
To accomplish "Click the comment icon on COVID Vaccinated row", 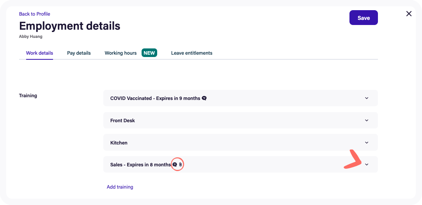I will coord(204,98).
